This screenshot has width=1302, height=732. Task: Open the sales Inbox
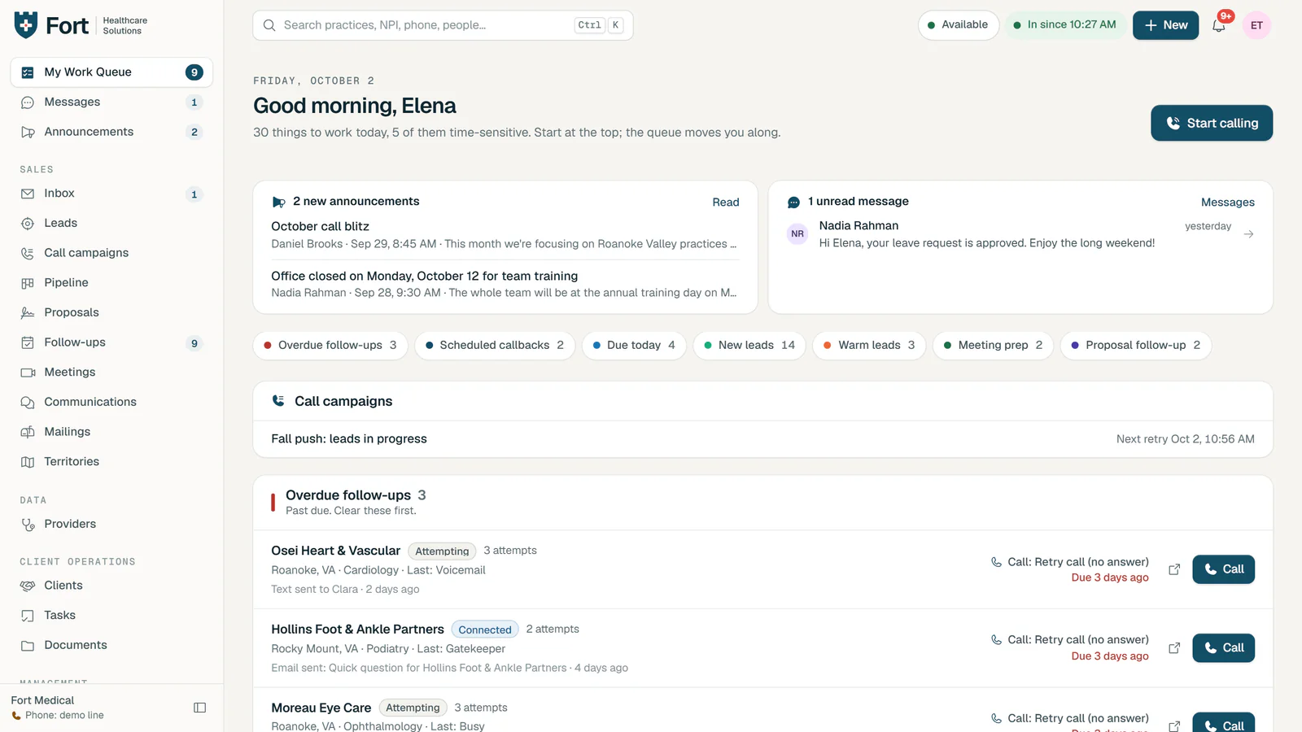click(111, 194)
